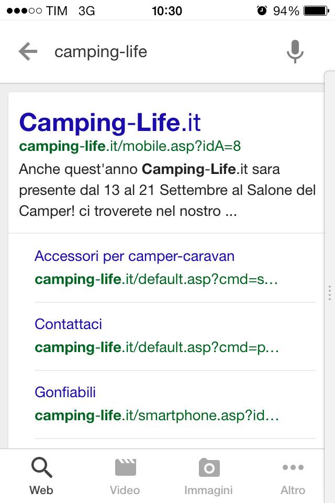Screen dimensions: 335x503
Task: Tap the 10:30 clock in status bar
Action: [167, 11]
